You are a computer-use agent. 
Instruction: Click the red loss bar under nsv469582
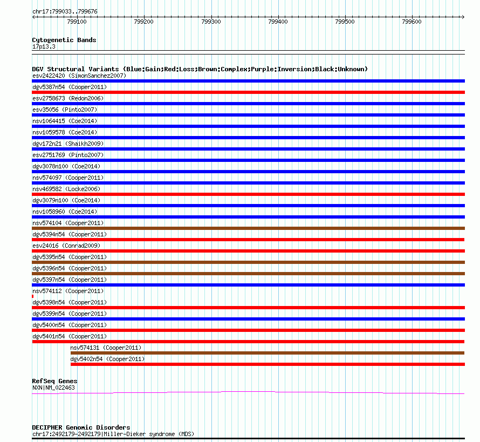point(248,194)
